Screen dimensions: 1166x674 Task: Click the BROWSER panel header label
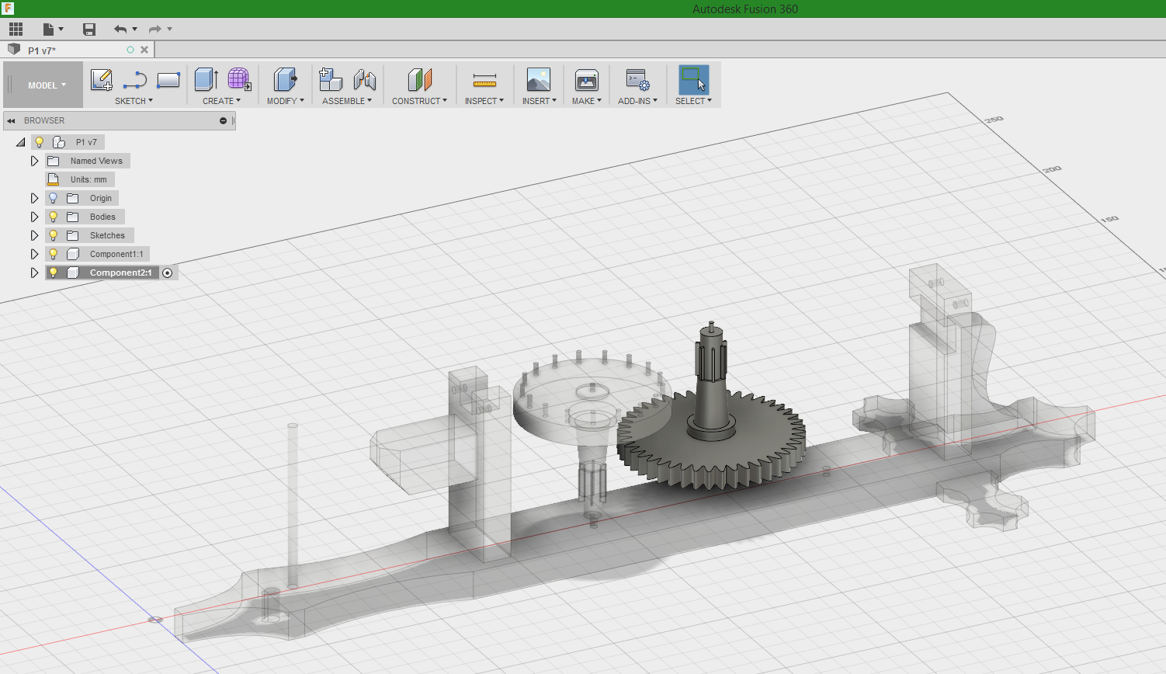(44, 120)
